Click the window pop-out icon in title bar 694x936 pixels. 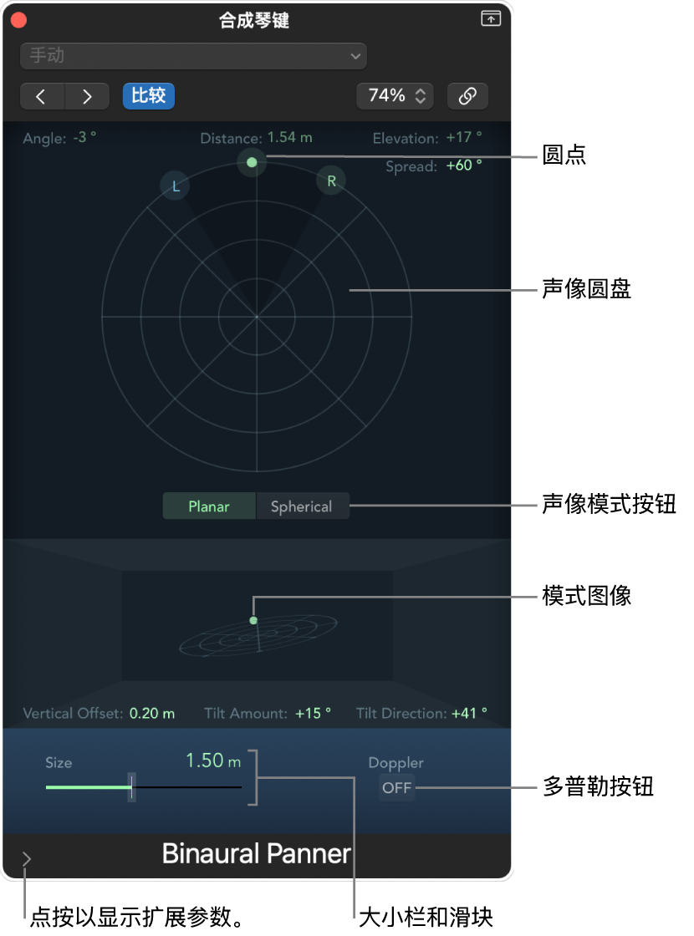[491, 19]
